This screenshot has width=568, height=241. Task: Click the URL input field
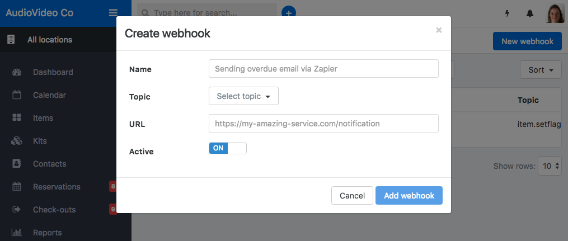point(323,124)
